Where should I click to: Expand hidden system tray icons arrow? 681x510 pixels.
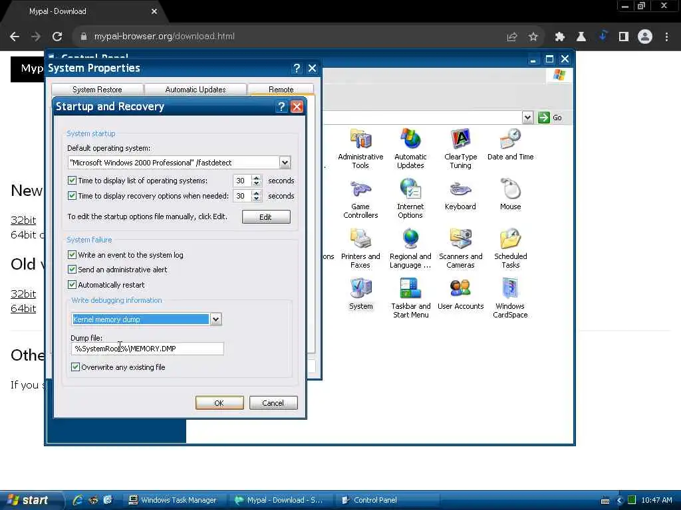620,501
